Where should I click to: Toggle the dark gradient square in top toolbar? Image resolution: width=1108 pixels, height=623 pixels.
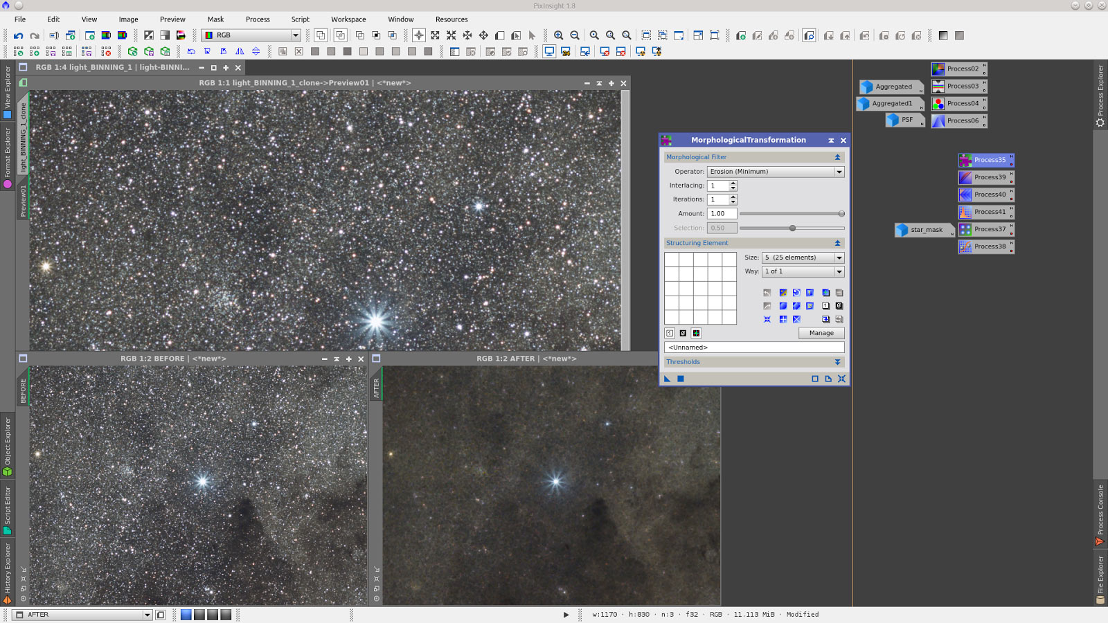pyautogui.click(x=943, y=35)
